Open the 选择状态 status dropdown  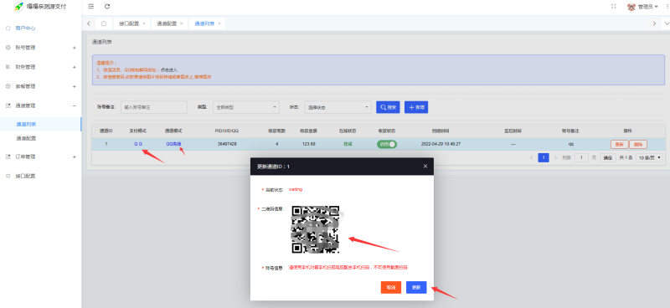(338, 107)
